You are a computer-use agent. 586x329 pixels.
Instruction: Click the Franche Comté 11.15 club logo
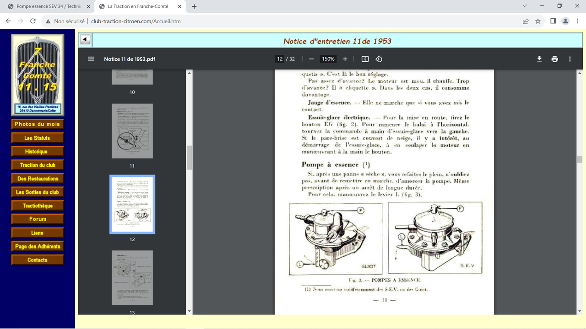[x=38, y=75]
